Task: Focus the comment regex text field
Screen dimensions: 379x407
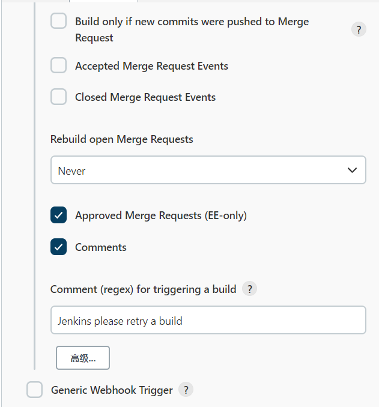Action: (x=208, y=321)
